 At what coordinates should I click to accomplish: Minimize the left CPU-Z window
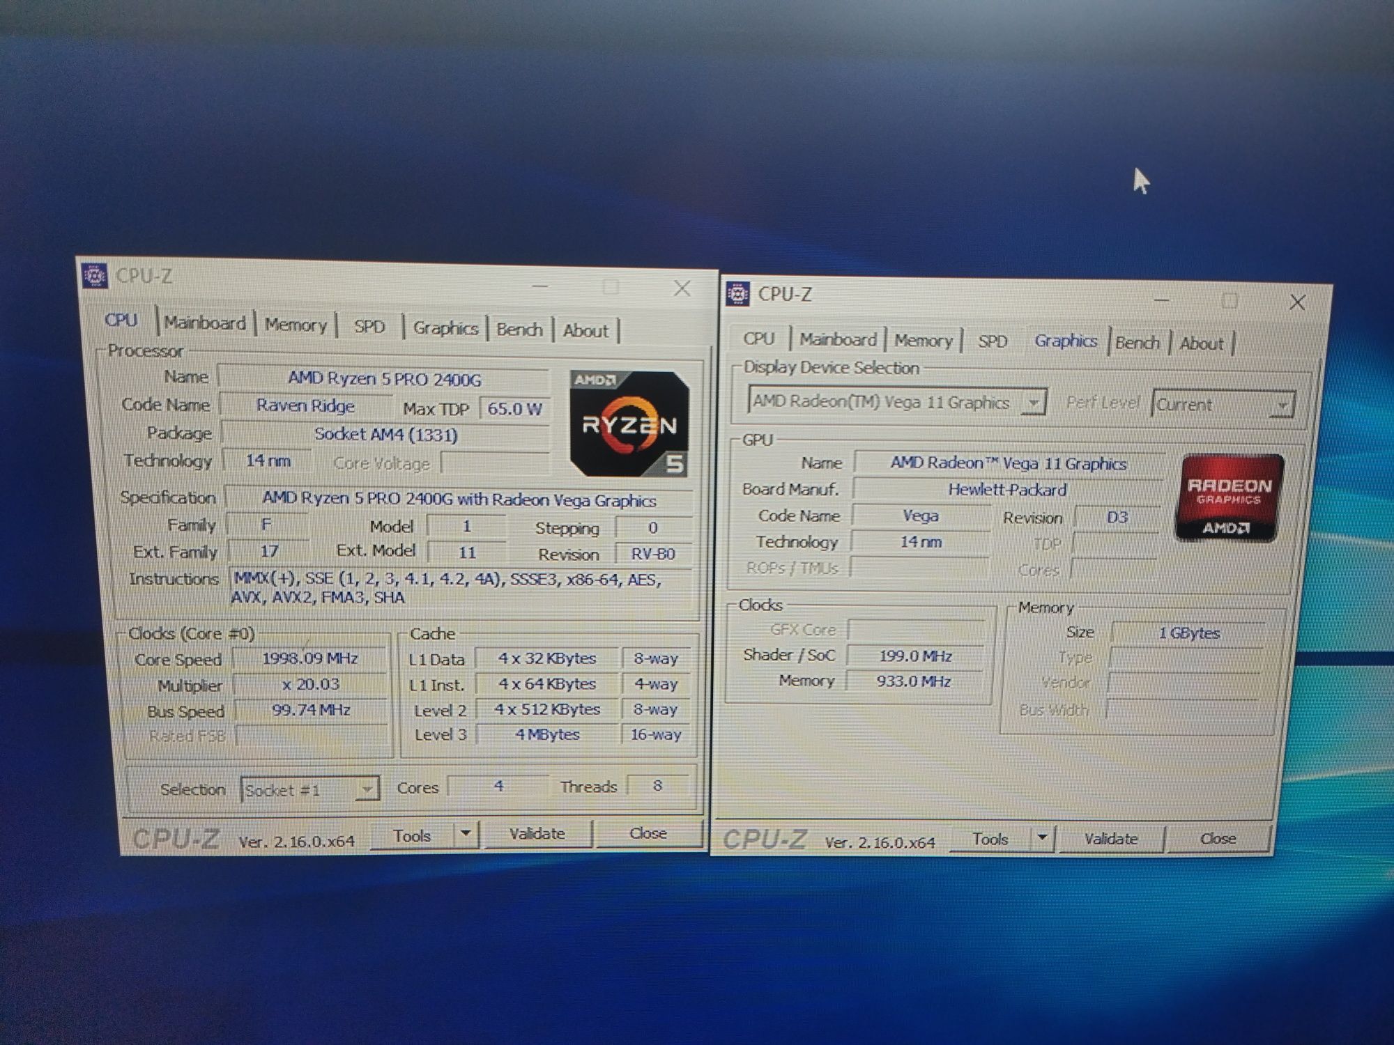click(x=540, y=286)
